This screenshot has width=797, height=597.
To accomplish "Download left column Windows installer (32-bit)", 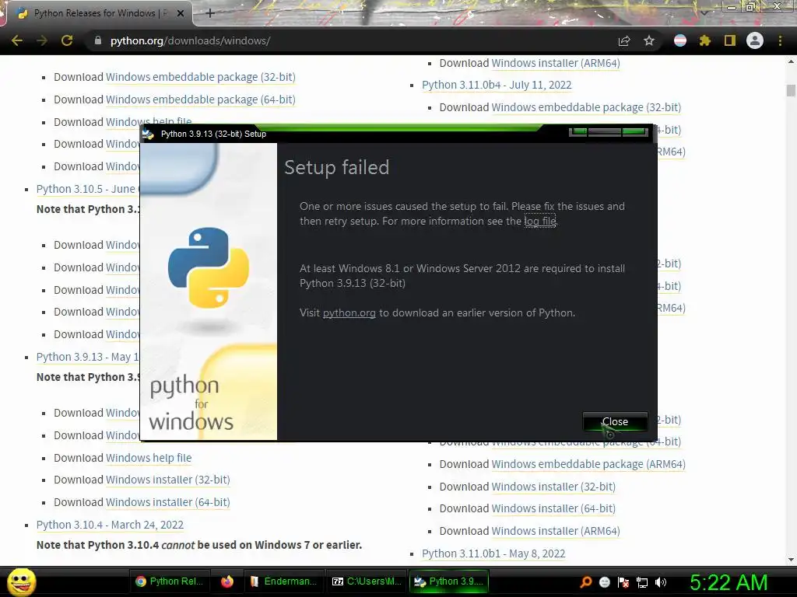I will 168,480.
